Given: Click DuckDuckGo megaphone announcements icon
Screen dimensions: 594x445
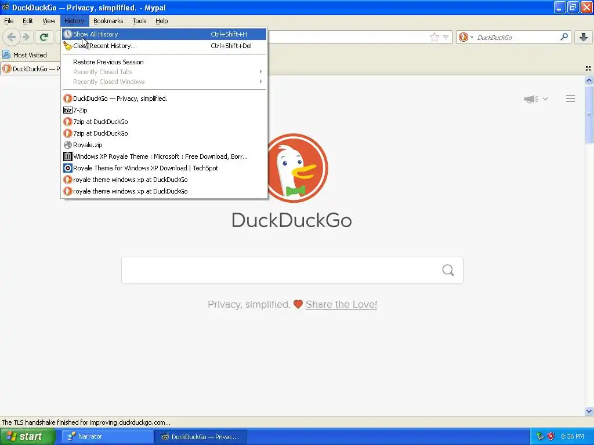Looking at the screenshot, I should [531, 99].
